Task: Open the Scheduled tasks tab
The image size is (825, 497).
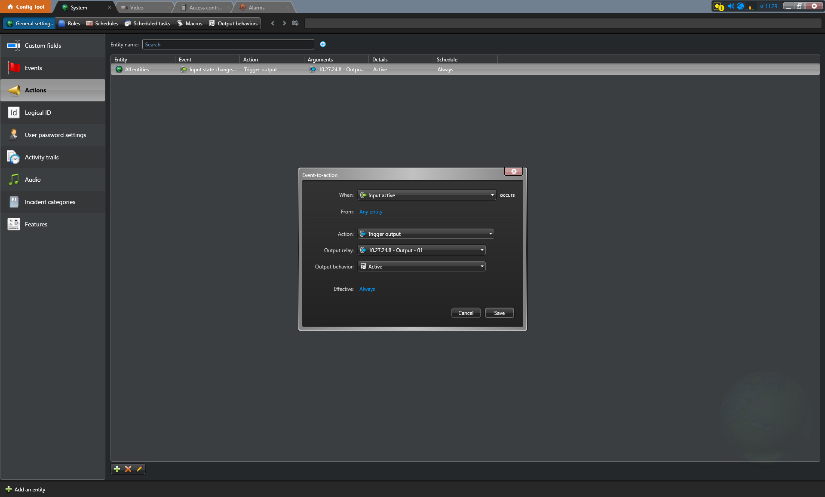Action: [x=147, y=23]
